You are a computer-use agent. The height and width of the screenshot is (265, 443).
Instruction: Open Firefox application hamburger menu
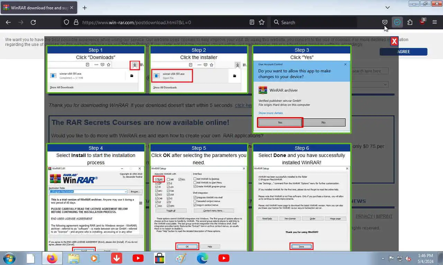(x=435, y=22)
